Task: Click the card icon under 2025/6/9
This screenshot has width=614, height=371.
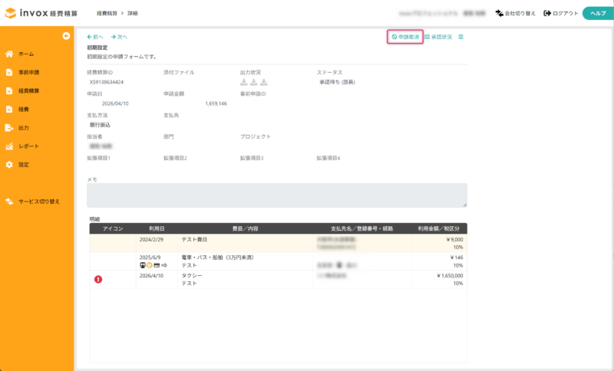Action: pos(157,265)
